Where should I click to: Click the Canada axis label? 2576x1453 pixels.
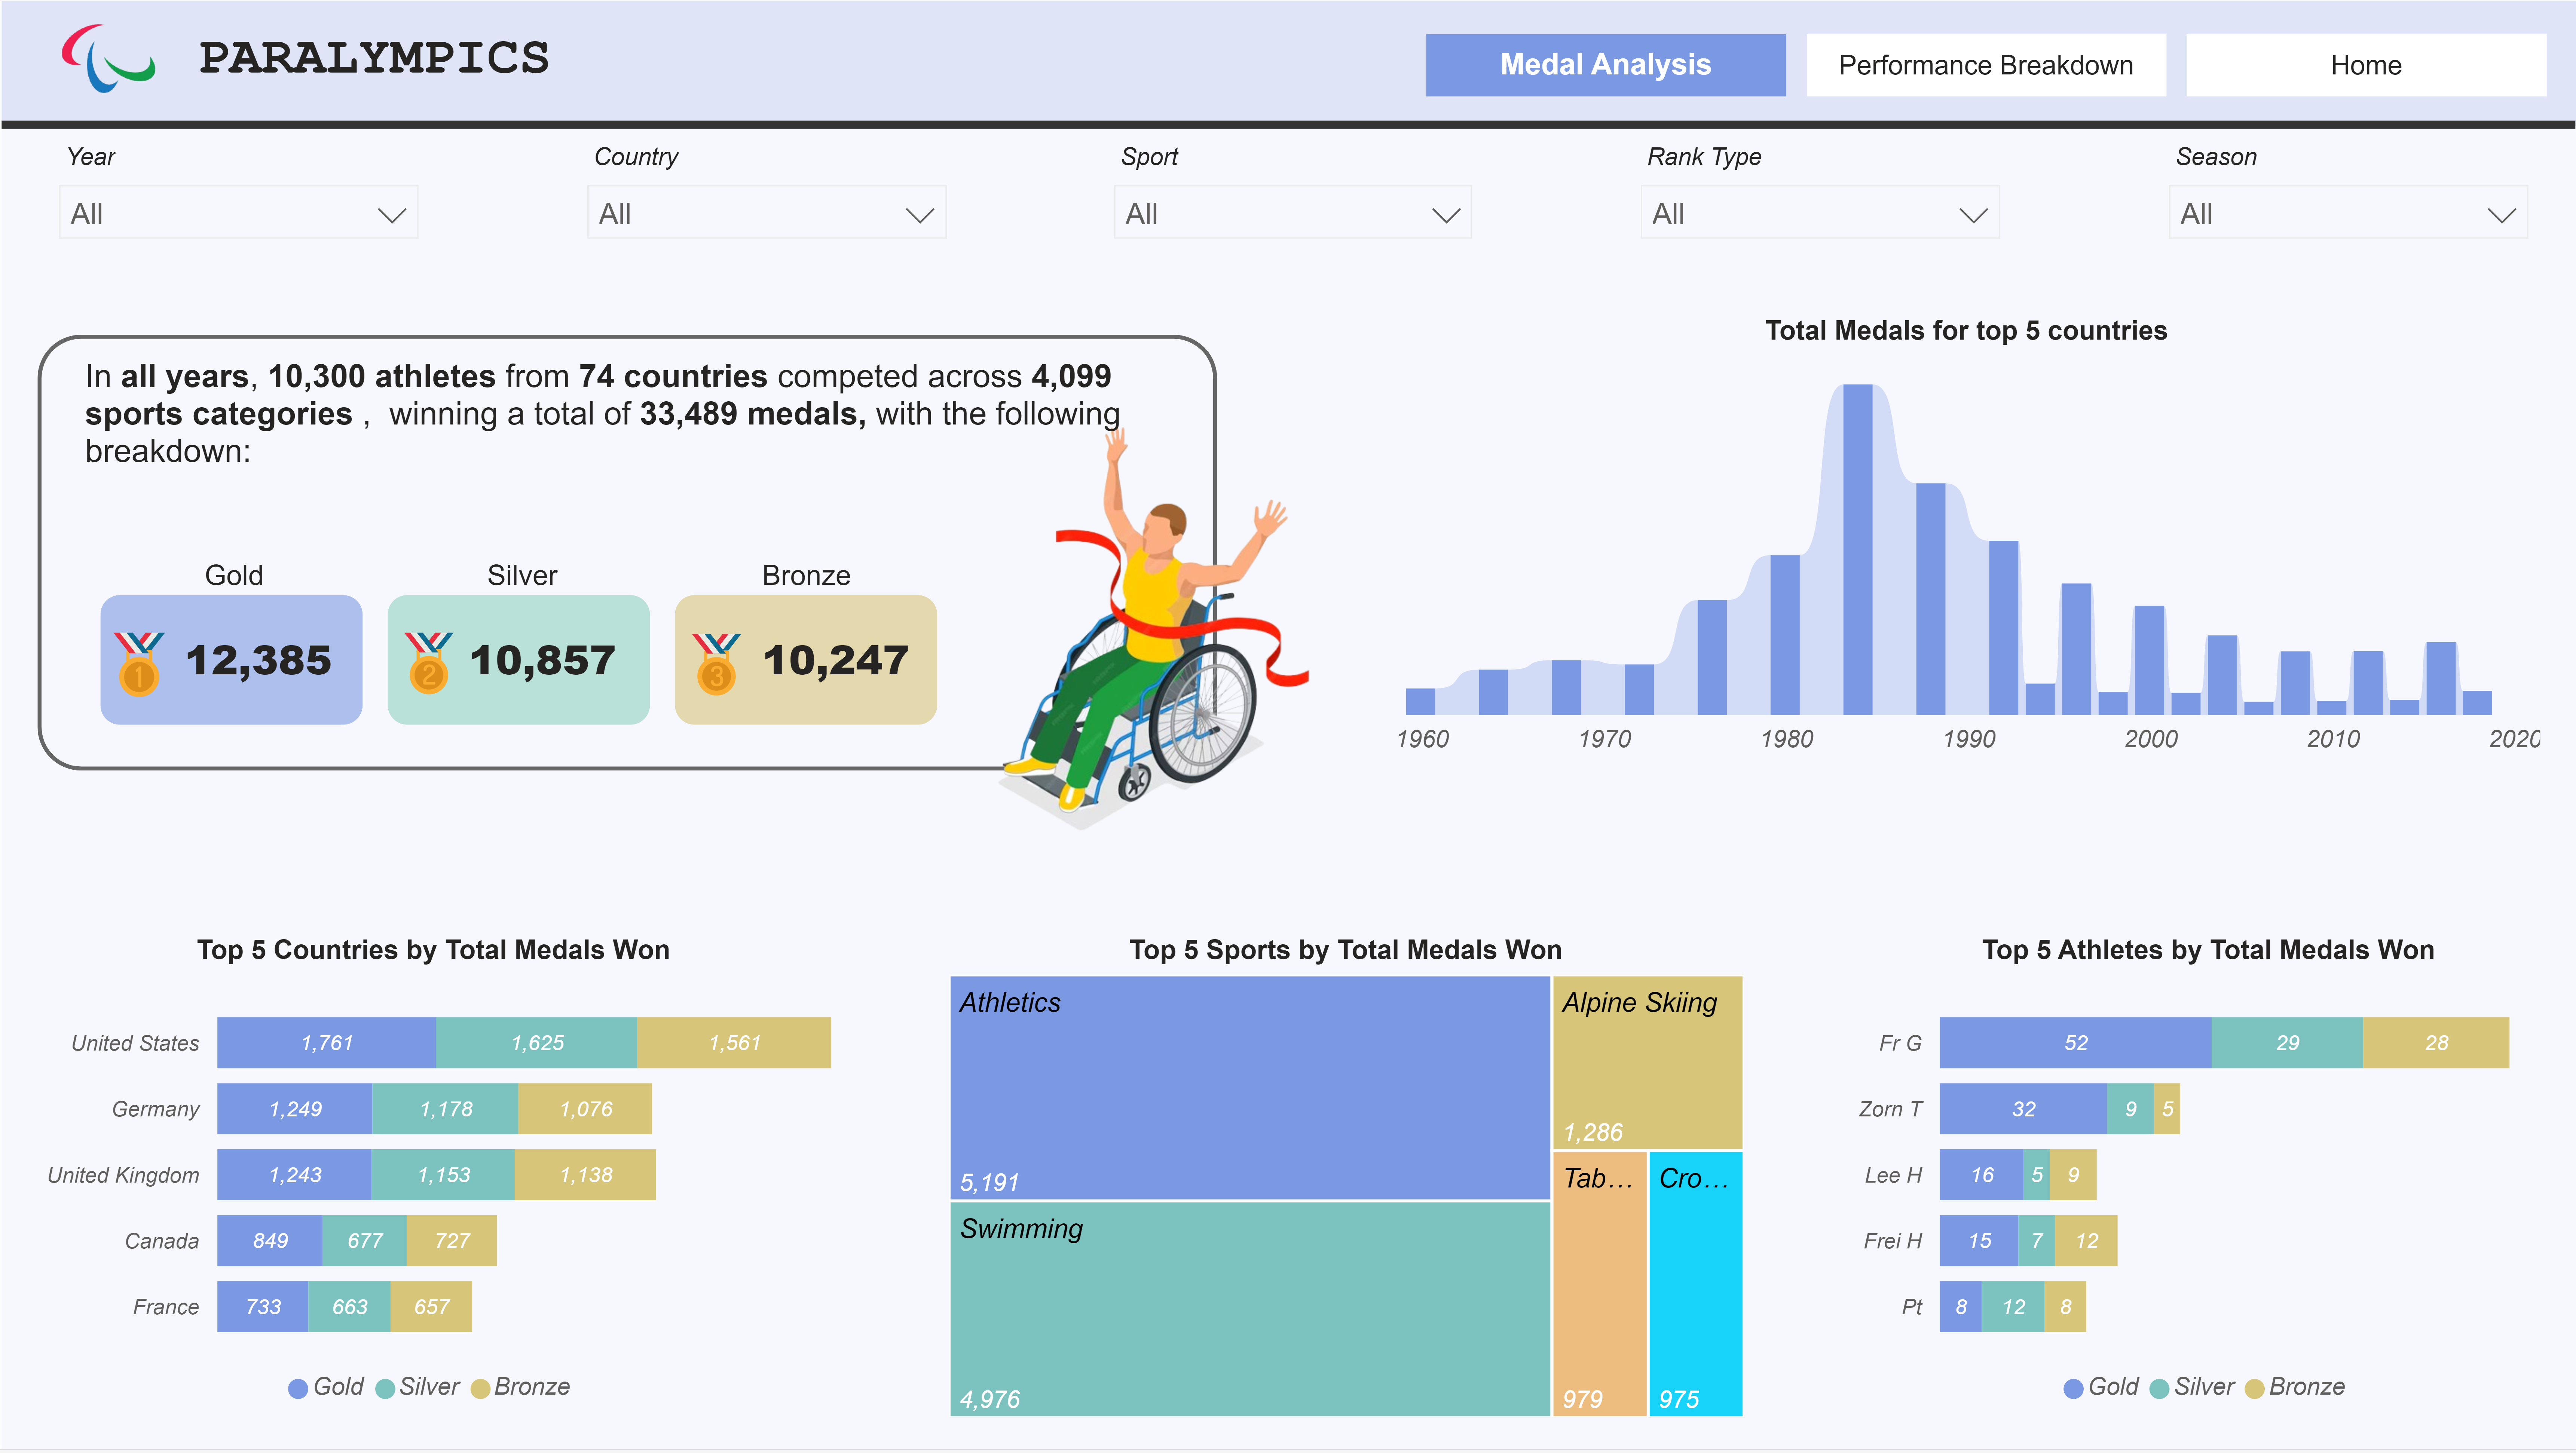click(x=162, y=1241)
